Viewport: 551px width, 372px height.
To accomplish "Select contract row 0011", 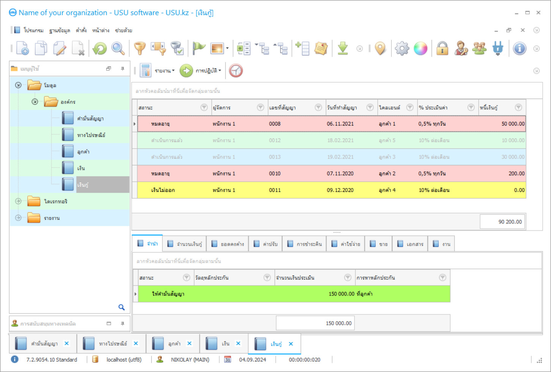I will (x=275, y=190).
